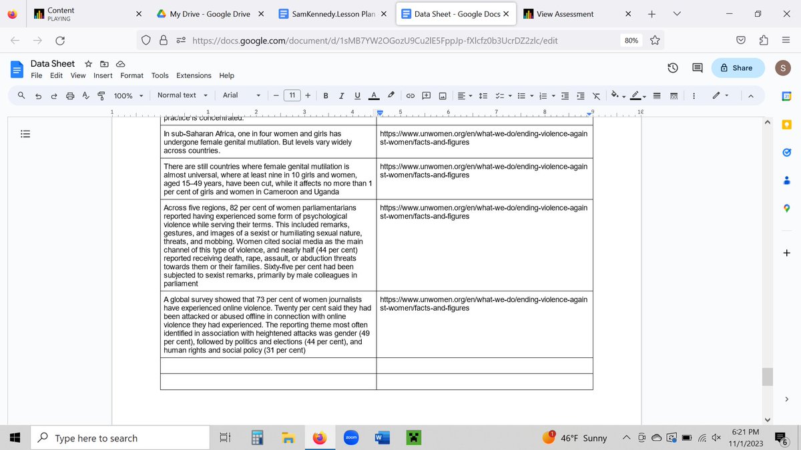Print the document with printer icon
This screenshot has height=450, width=801.
click(x=70, y=95)
